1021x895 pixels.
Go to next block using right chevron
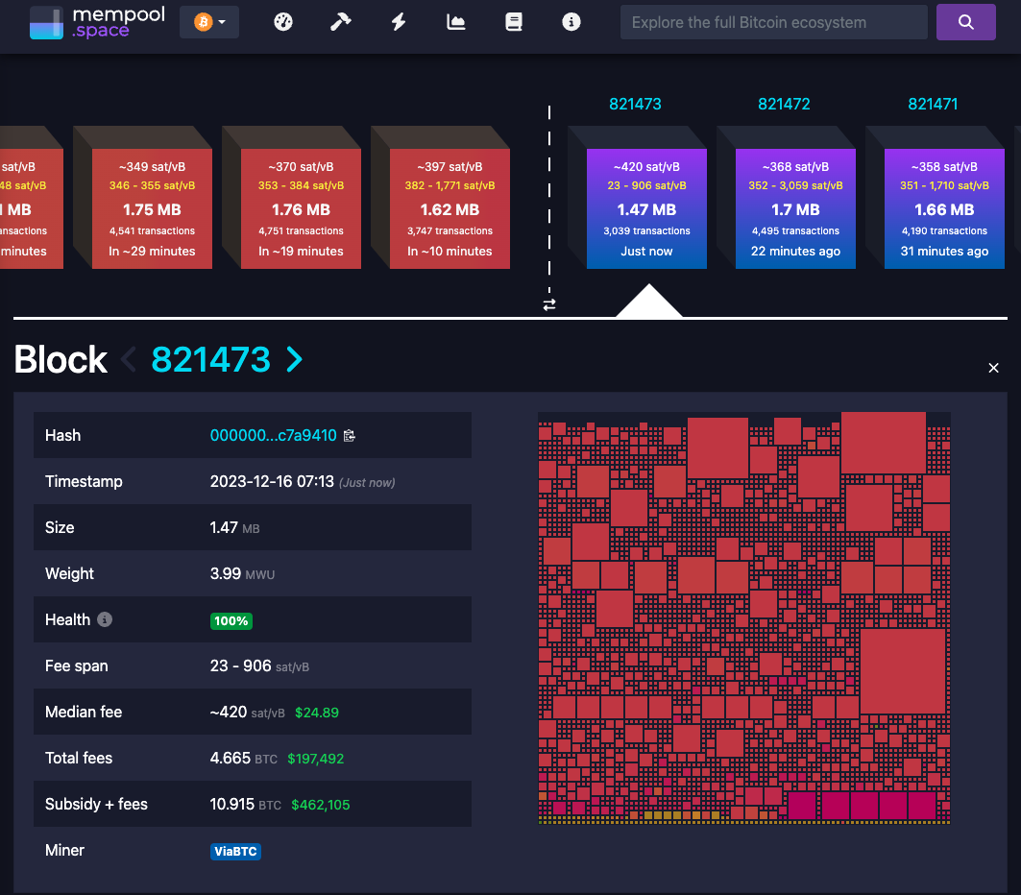(x=295, y=359)
